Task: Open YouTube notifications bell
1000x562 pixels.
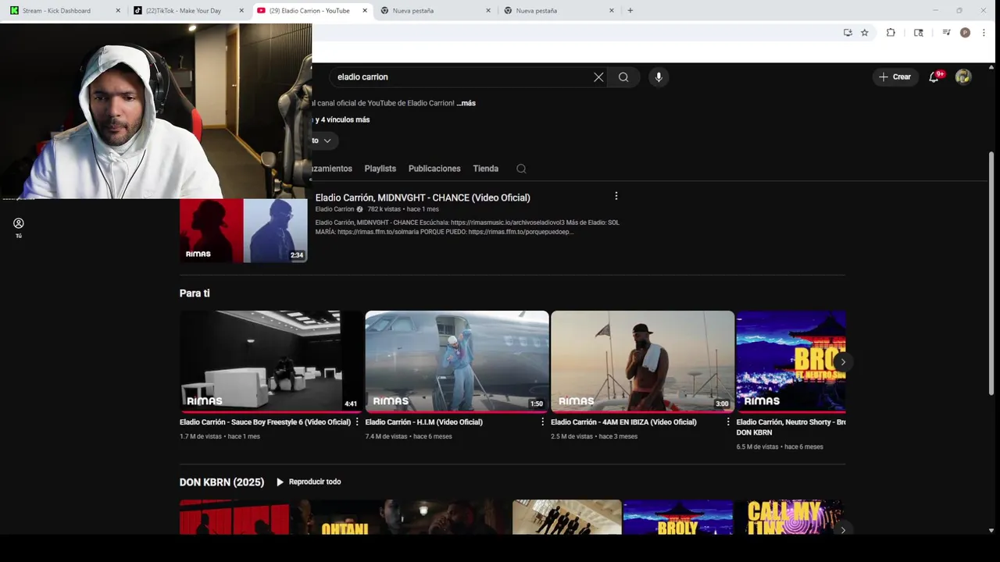Action: click(934, 76)
